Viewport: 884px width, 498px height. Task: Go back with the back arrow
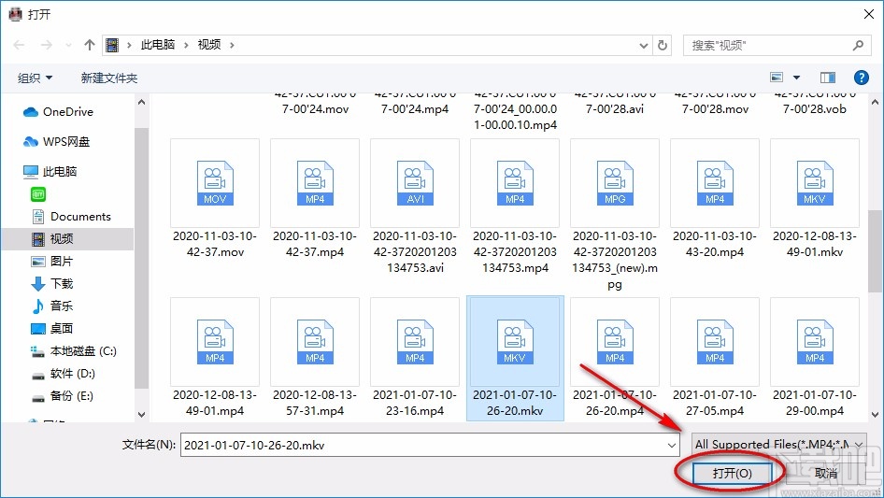click(x=19, y=45)
